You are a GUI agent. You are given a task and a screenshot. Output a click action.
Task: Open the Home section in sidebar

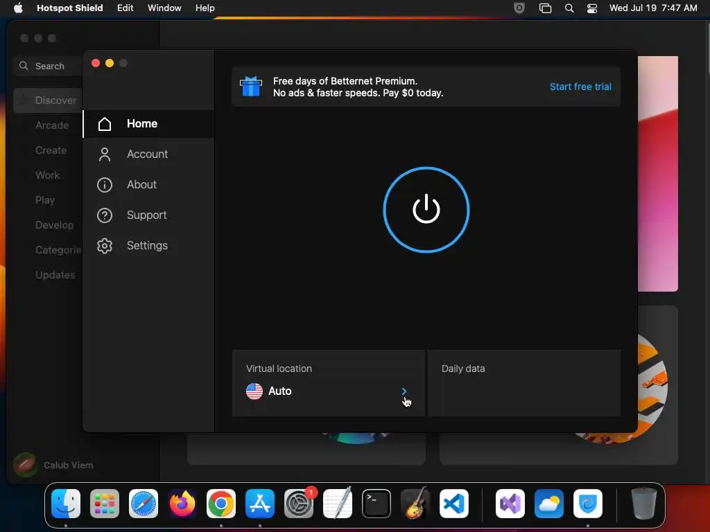click(148, 123)
